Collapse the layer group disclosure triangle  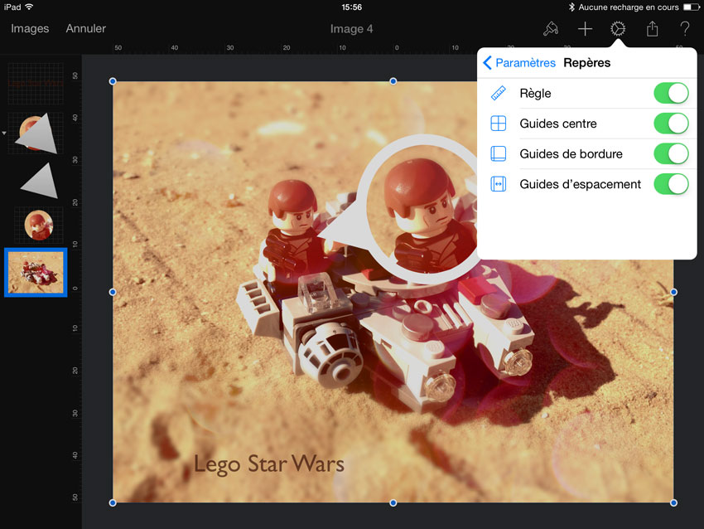tap(4, 133)
